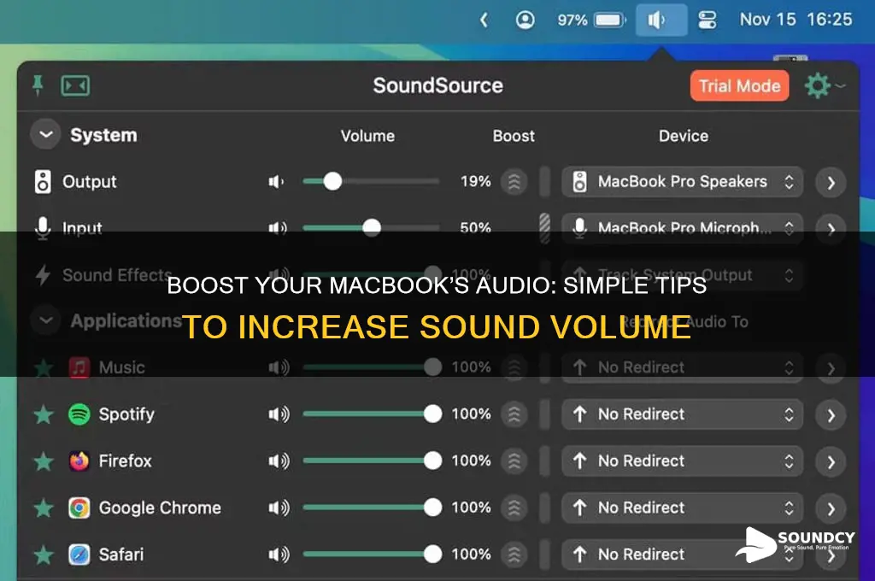The height and width of the screenshot is (581, 875).
Task: Mute Spotify volume icon
Action: click(x=279, y=414)
